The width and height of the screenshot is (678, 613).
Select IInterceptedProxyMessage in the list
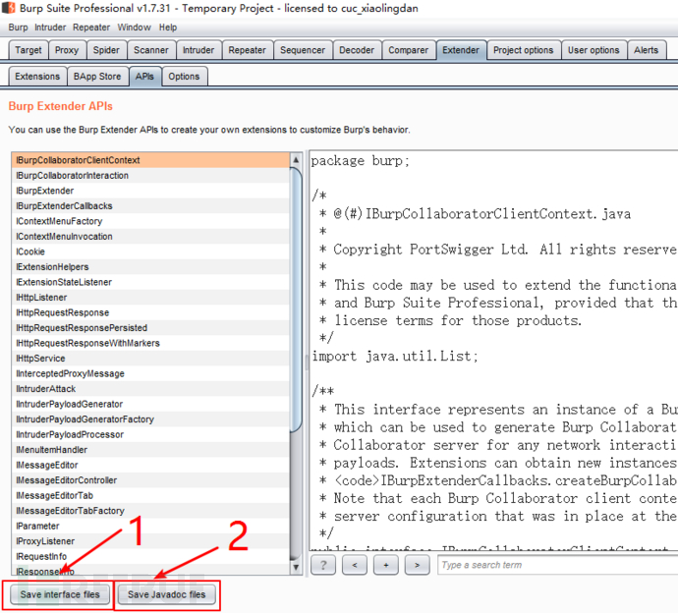(150, 373)
